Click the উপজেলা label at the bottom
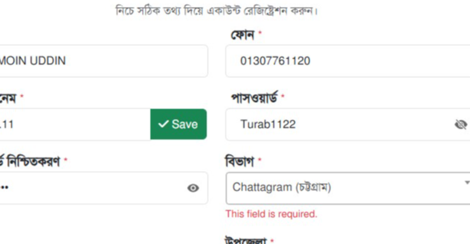 [x=246, y=240]
